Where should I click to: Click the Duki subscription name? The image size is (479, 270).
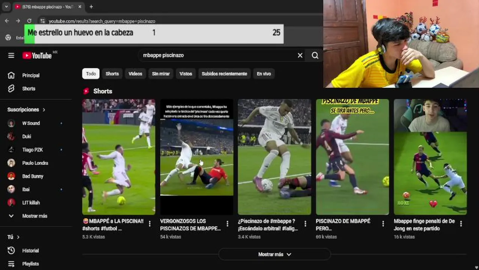coord(27,136)
